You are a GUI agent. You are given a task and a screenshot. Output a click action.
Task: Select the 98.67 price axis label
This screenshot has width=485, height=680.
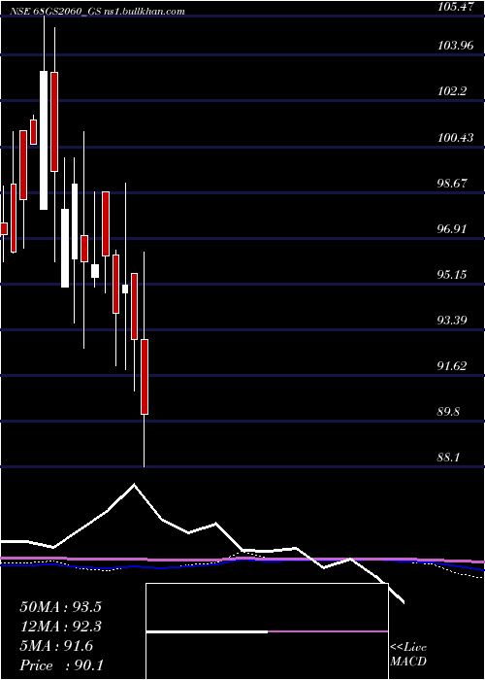pyautogui.click(x=453, y=183)
